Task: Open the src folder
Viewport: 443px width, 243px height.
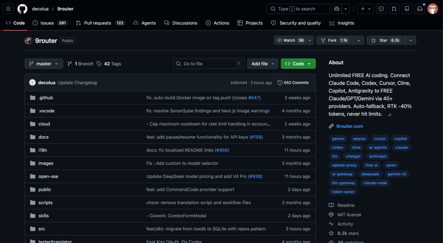Action: [41, 229]
